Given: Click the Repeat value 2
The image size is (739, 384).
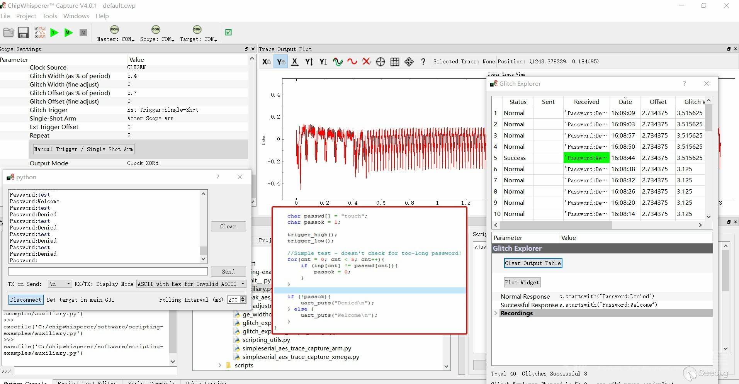Looking at the screenshot, I should tap(129, 136).
